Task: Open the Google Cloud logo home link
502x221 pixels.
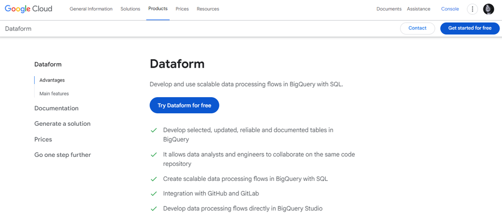Action: 28,9
